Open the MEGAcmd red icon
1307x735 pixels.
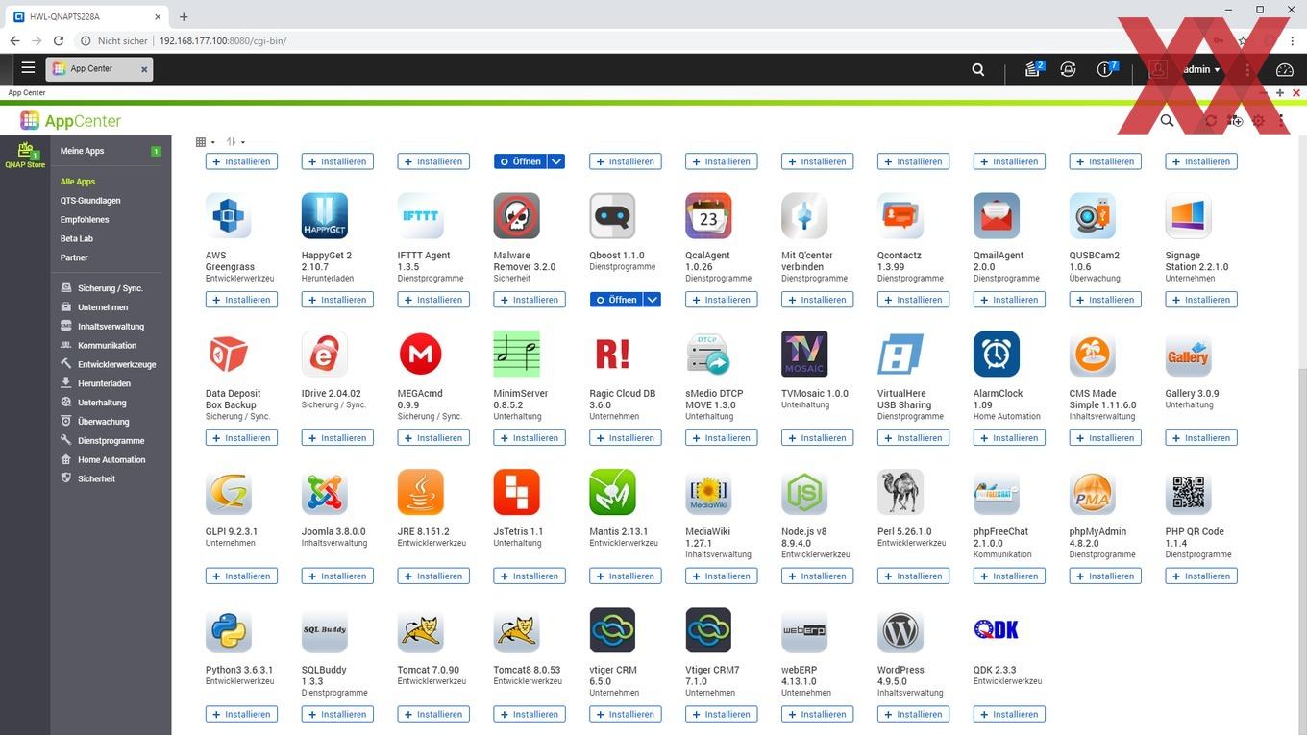click(421, 354)
